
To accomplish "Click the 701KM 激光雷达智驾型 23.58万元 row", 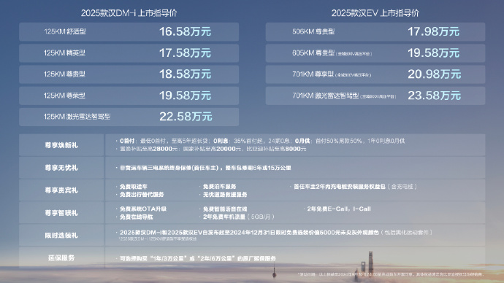I will 375,96.
